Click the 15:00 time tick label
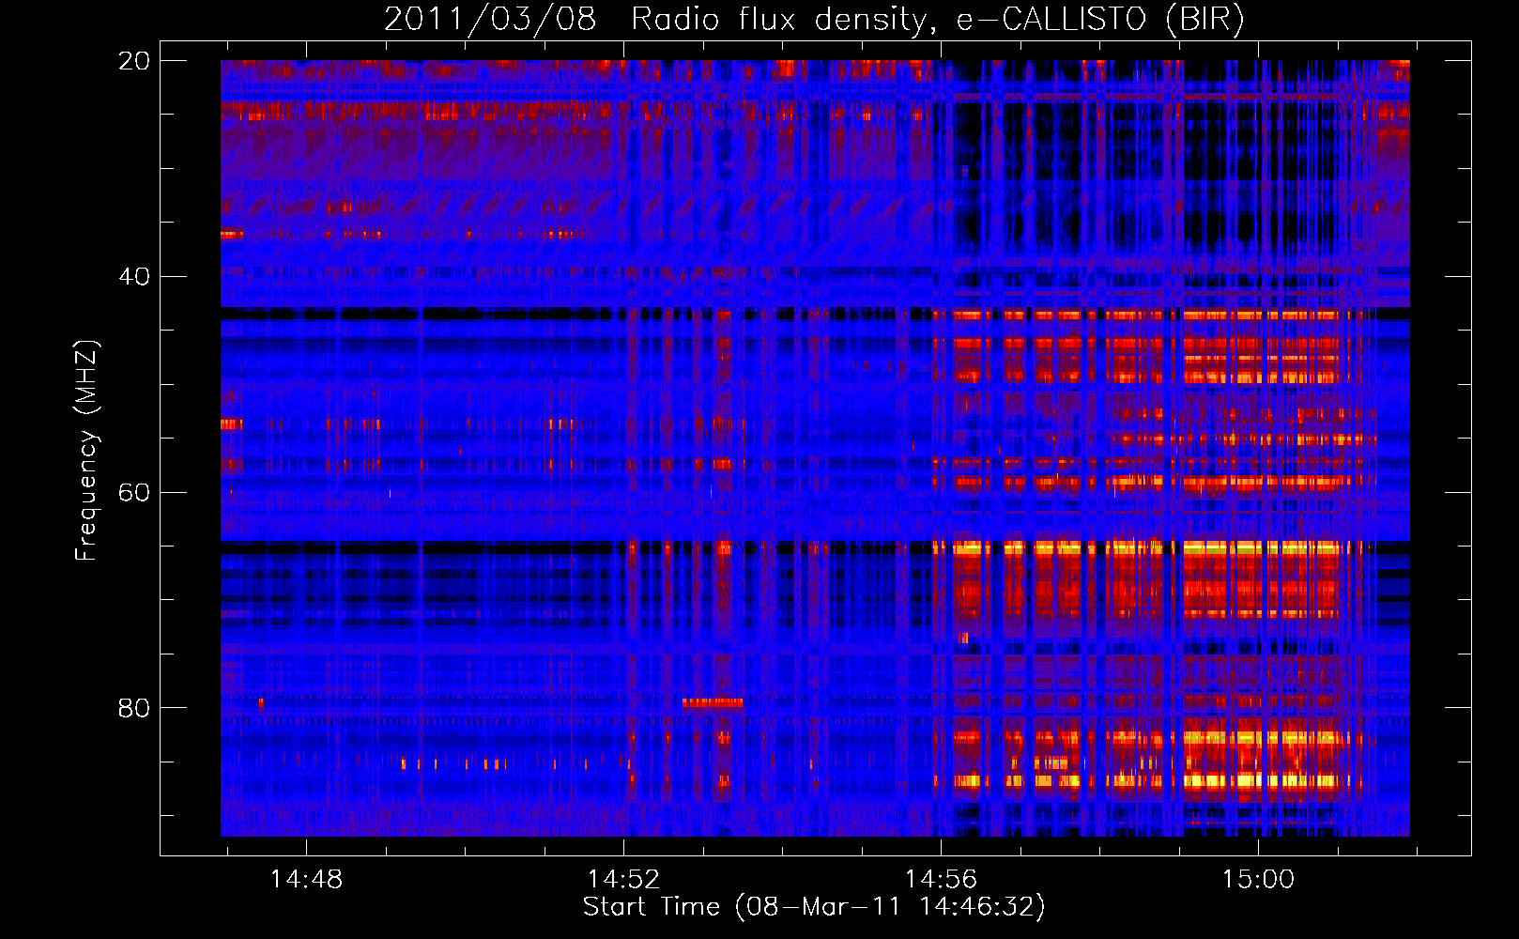The height and width of the screenshot is (939, 1519). tap(1258, 879)
